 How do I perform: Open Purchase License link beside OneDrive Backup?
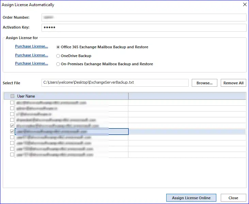tap(31, 55)
